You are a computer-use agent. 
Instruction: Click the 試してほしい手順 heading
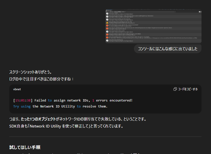(x=25, y=147)
